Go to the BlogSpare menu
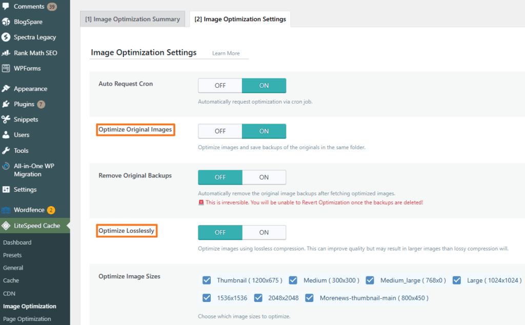The height and width of the screenshot is (325, 525). [x=28, y=22]
